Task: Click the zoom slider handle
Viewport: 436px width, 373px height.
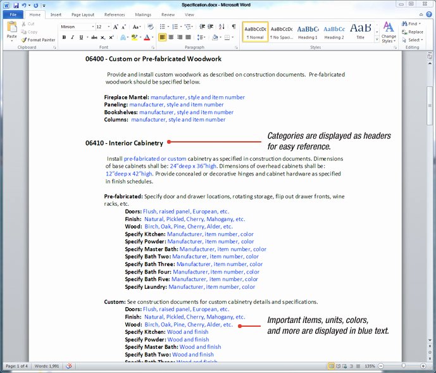Action: (x=404, y=366)
